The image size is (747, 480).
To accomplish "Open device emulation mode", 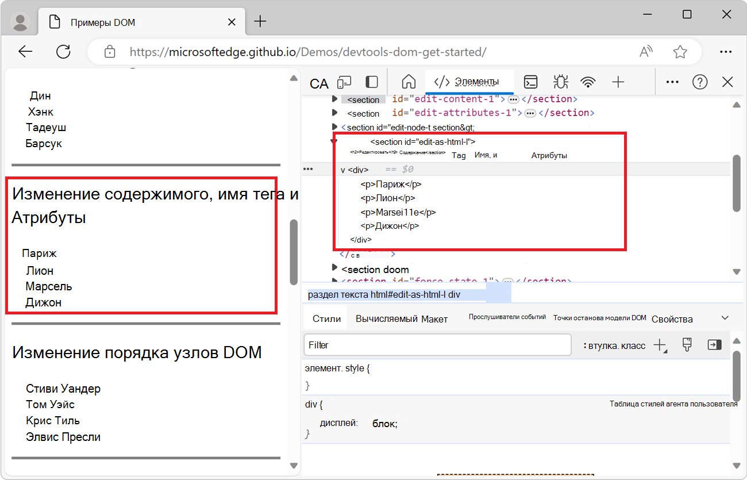I will tap(344, 82).
